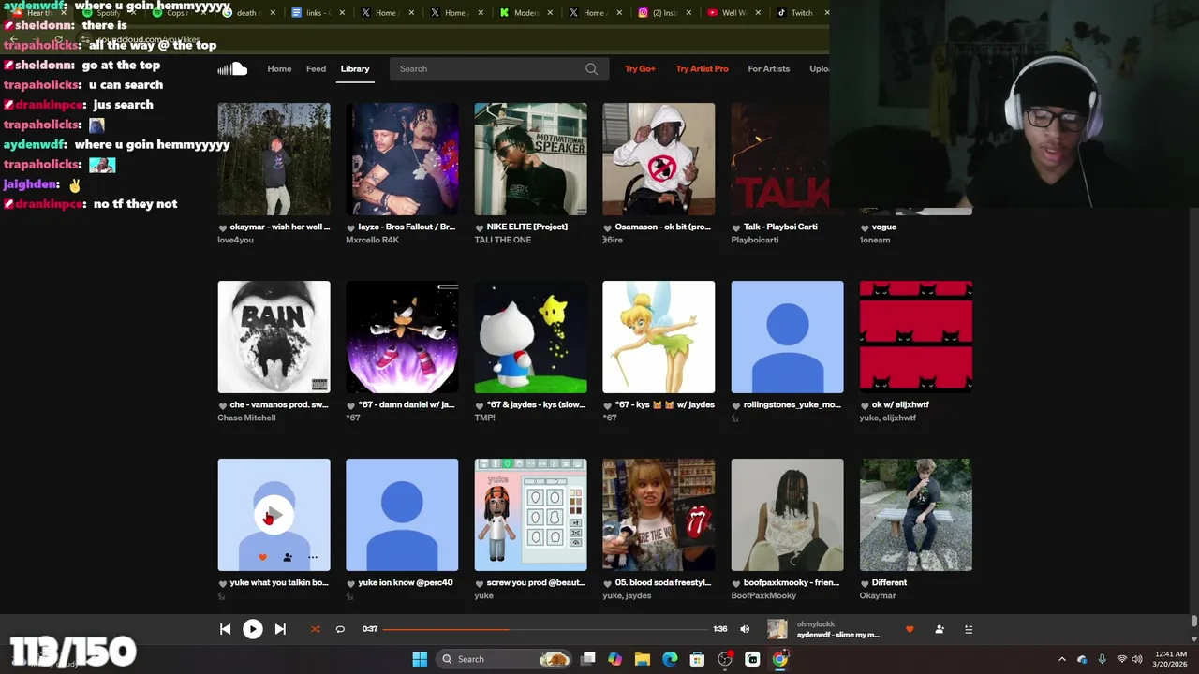Expand the system tray hidden icons chevron

1061,659
